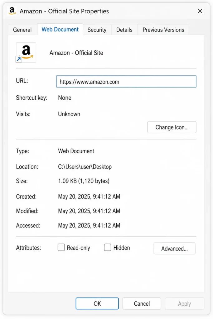Select the Web Document tab
Viewport: 213px width, 319px height.
60,30
